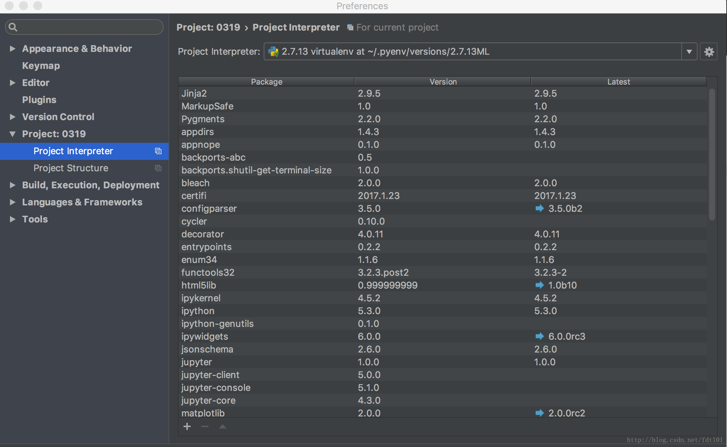Open the Project Interpreter dropdown arrow
Viewport: 727px width, 447px height.
[x=689, y=52]
